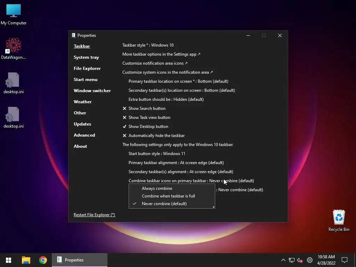Open the network status tray icon
Screen dimensions: 356x267
tap(292, 260)
